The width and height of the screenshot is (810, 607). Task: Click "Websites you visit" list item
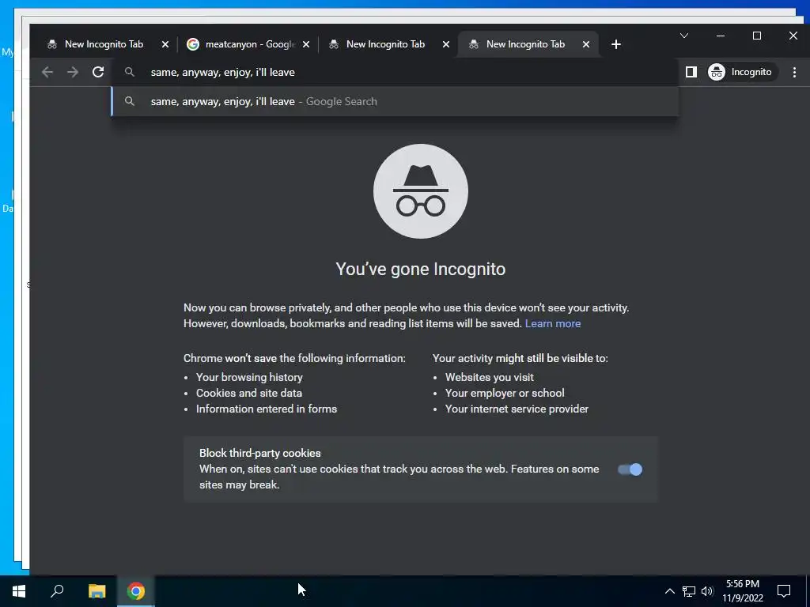click(x=489, y=377)
